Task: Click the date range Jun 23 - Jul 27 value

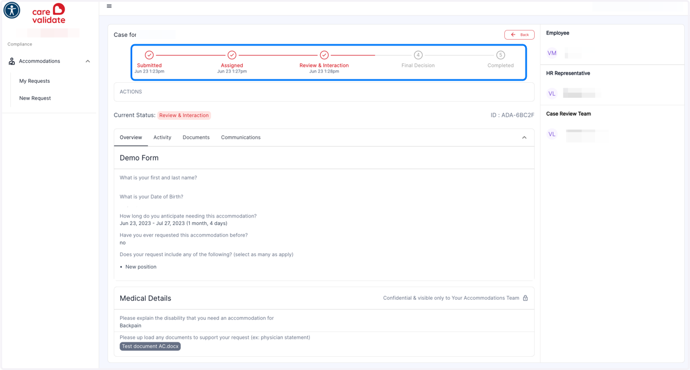Action: (x=173, y=223)
